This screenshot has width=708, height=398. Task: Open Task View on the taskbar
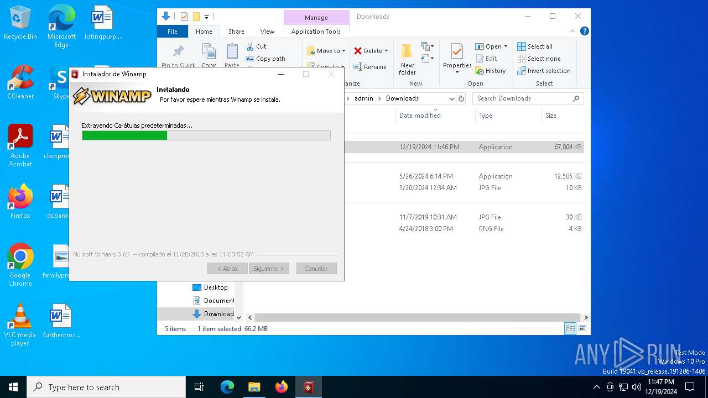(199, 387)
